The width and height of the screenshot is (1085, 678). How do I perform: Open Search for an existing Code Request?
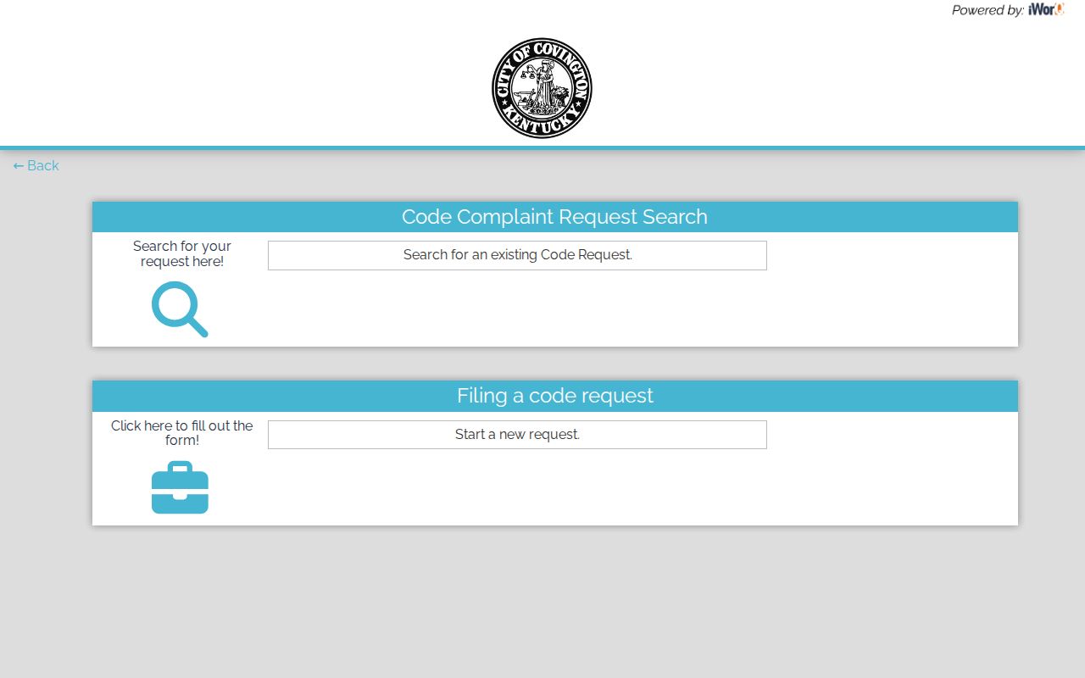click(x=517, y=255)
